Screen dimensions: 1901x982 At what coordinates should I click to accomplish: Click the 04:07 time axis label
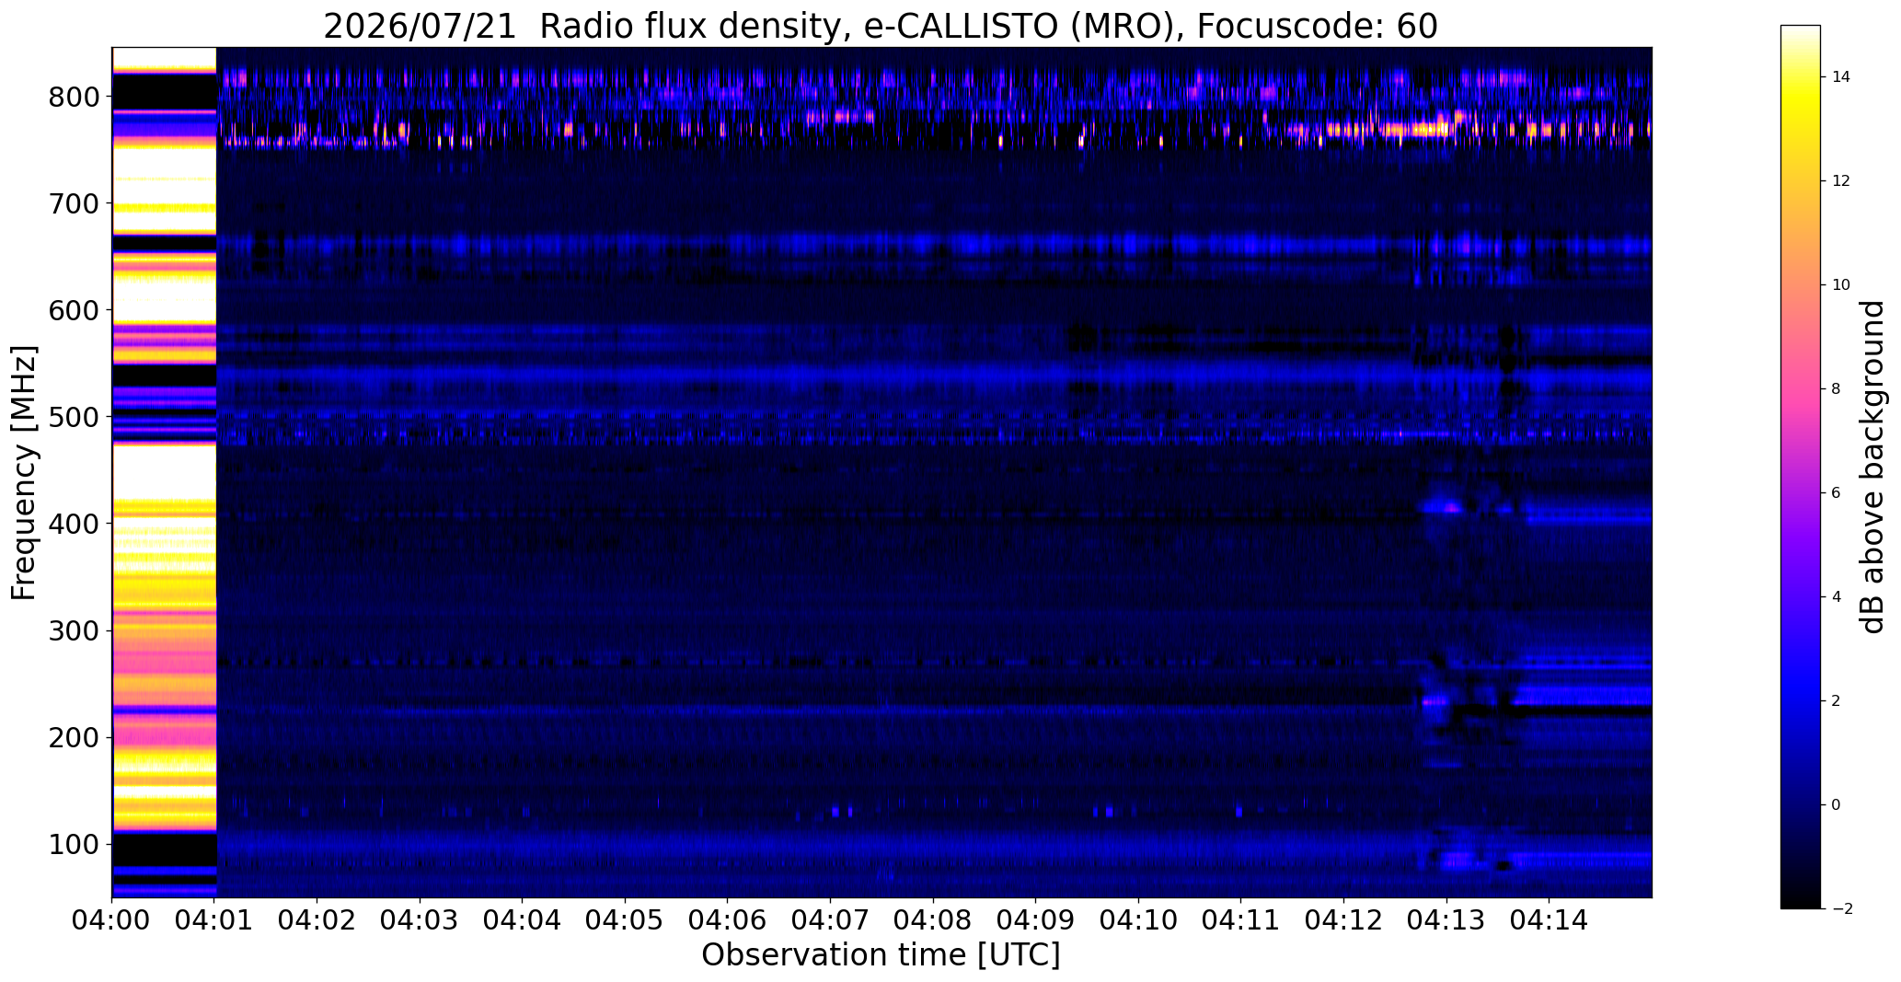tap(830, 919)
